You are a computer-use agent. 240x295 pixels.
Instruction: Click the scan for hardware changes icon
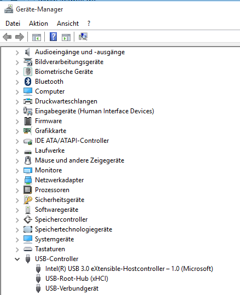click(83, 37)
